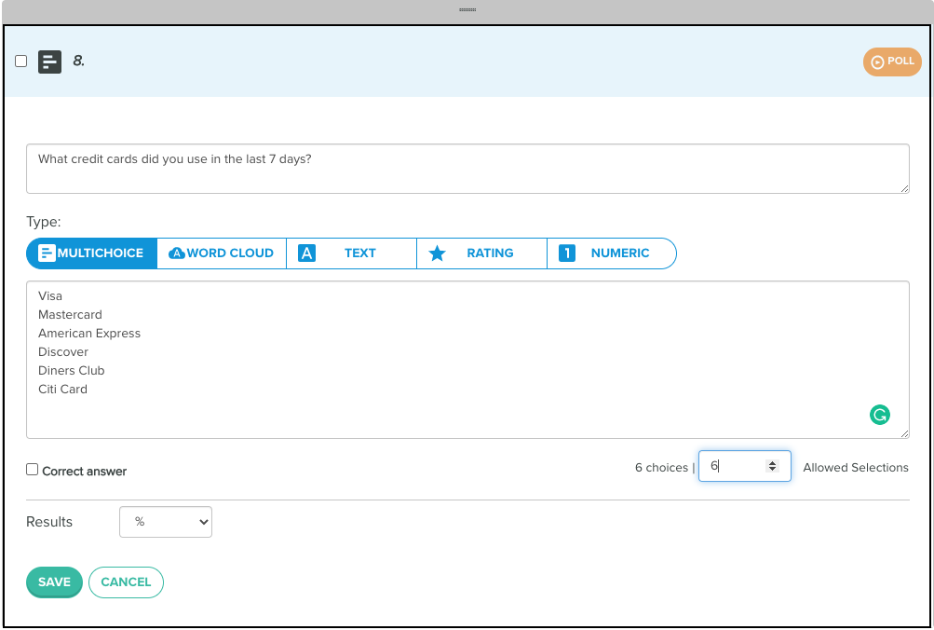Click the Allowed Selections stepper arrows
The height and width of the screenshot is (630, 934).
(x=772, y=465)
